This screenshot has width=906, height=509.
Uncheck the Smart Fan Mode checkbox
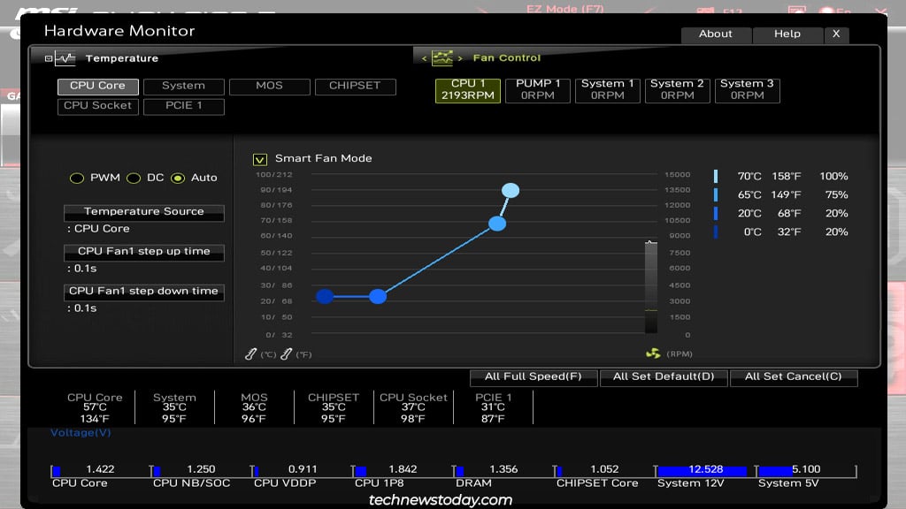coord(260,159)
